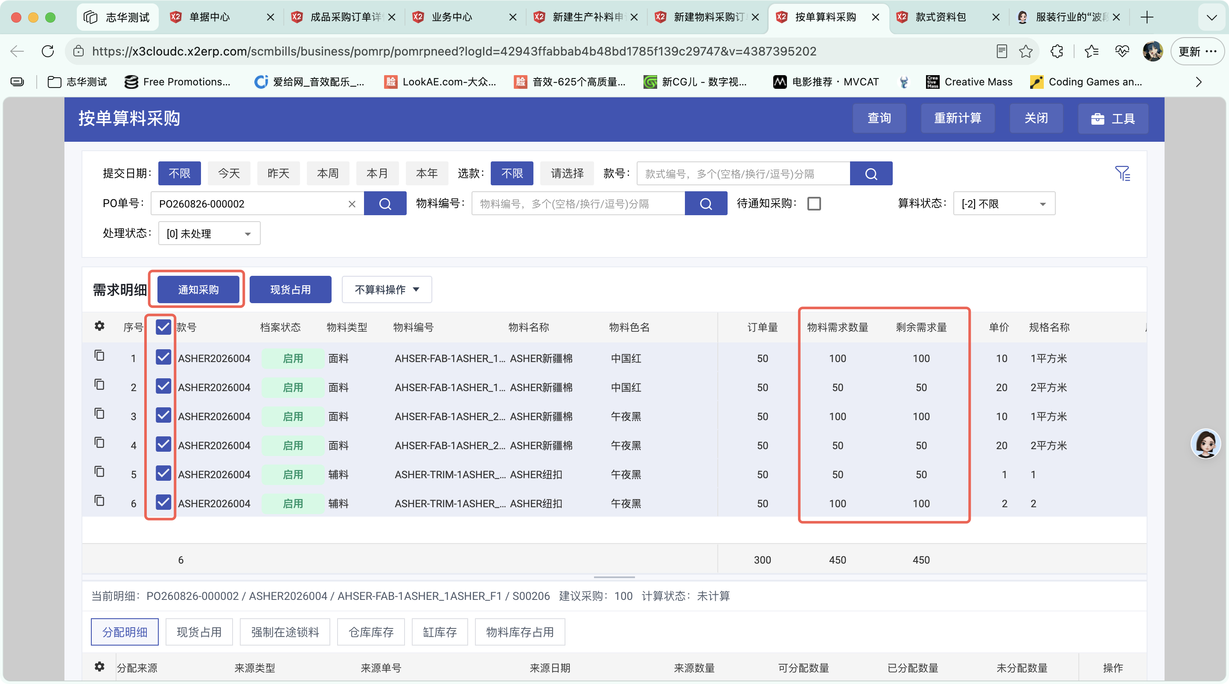Bookmark this page with the star icon

[1025, 51]
